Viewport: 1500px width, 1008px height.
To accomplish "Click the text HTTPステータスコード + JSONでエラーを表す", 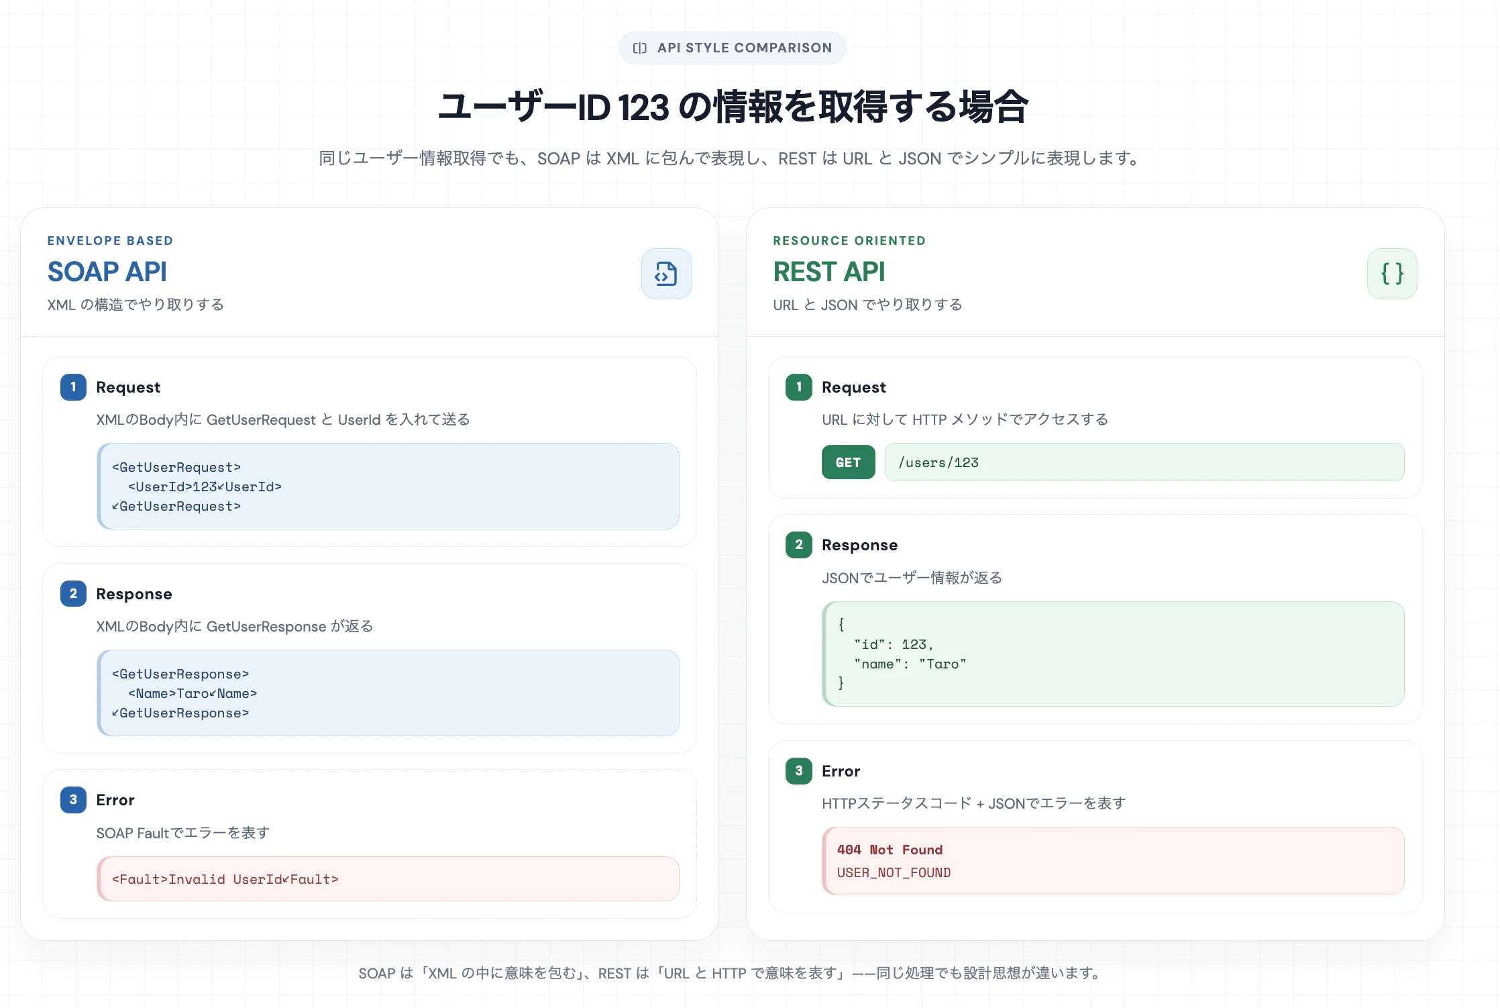I will (x=974, y=803).
